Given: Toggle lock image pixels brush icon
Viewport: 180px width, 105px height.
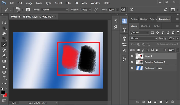Looking at the screenshot, I should pos(143,50).
